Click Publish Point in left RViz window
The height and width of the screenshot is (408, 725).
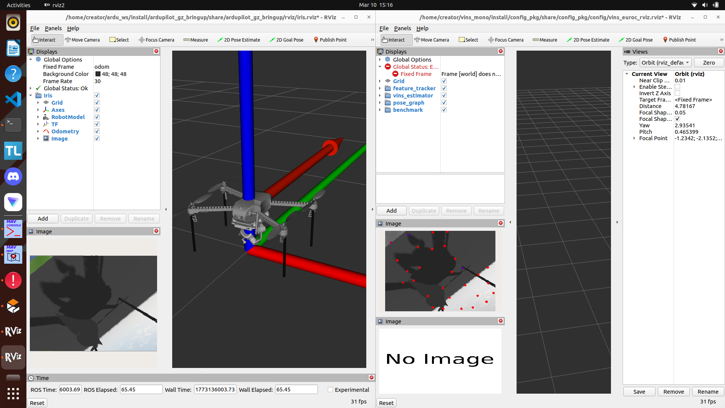[x=330, y=40]
